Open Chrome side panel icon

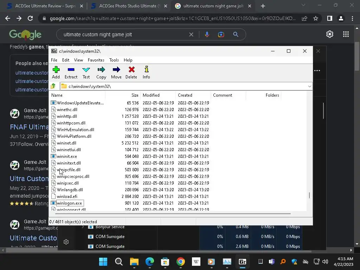330,18
